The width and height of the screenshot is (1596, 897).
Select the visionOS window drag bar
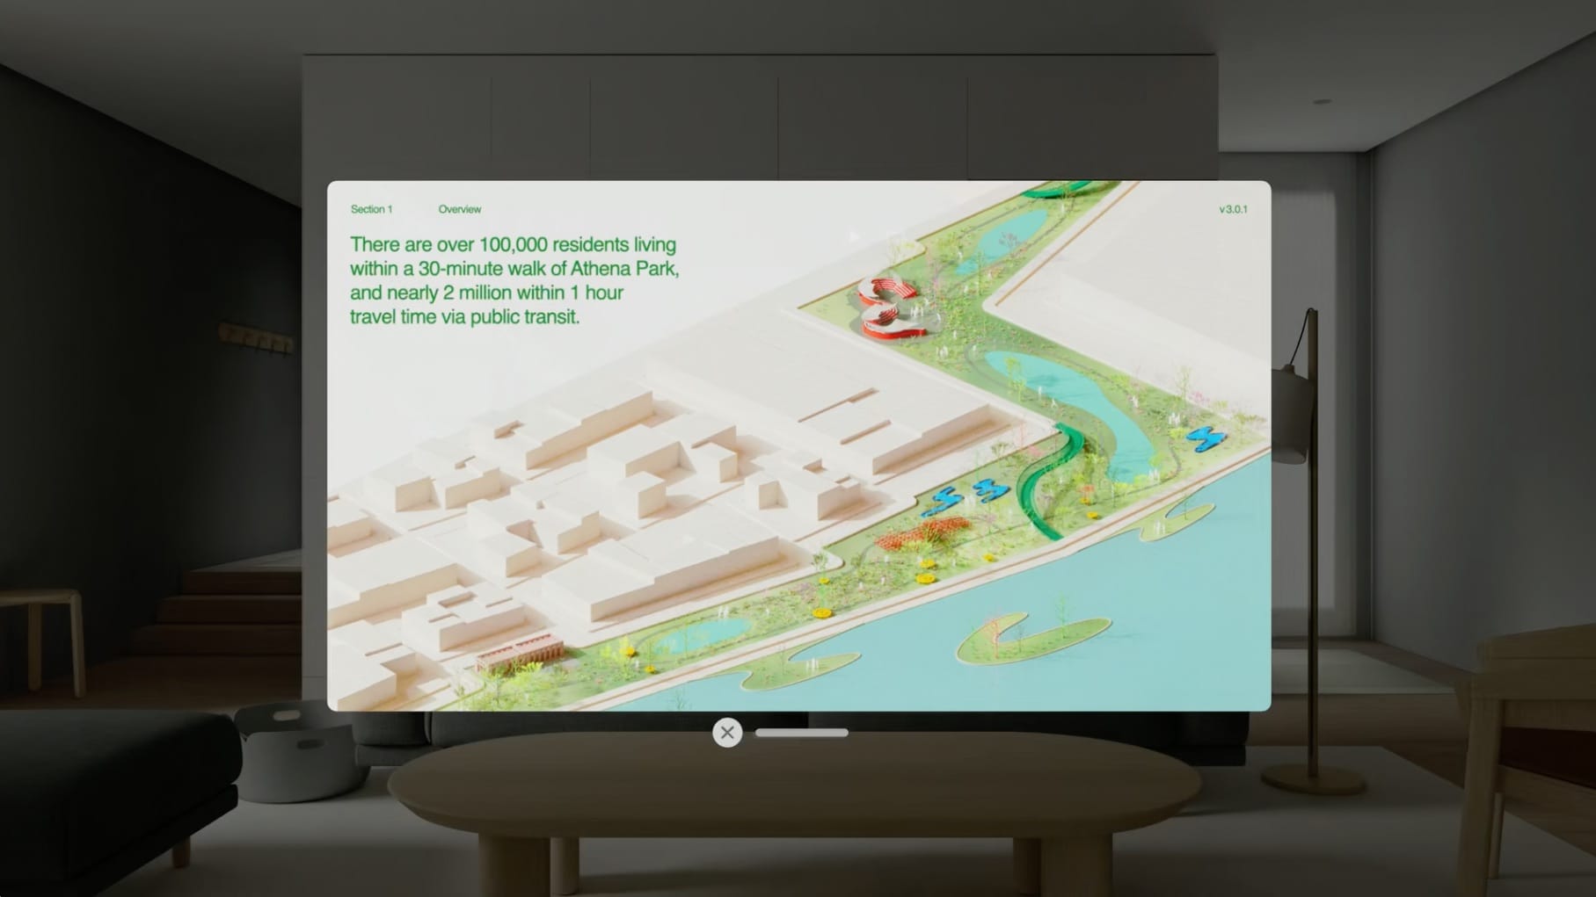point(800,733)
